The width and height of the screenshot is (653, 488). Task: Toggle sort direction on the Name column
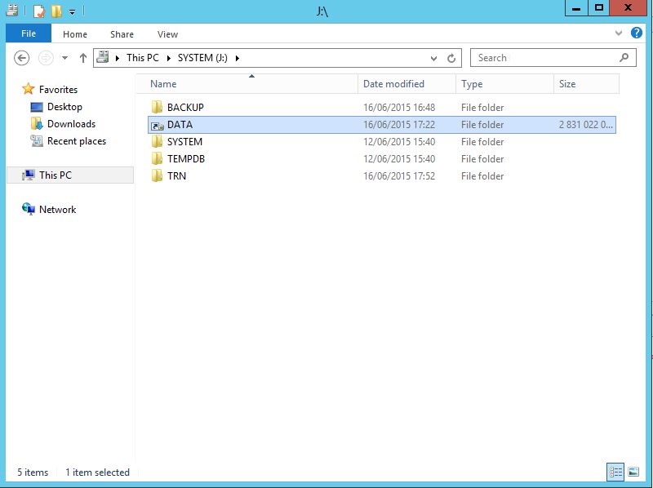coord(162,84)
